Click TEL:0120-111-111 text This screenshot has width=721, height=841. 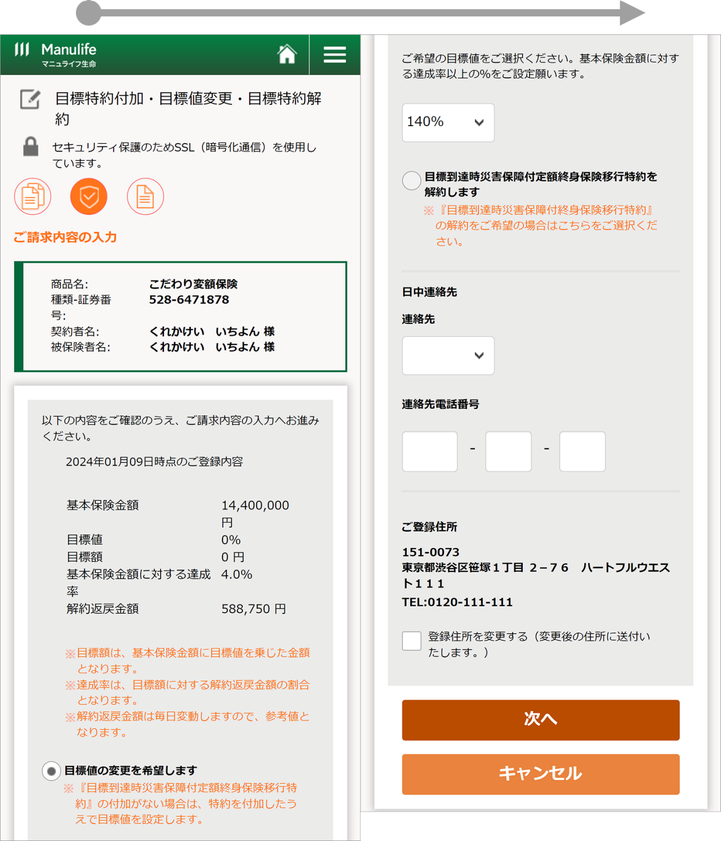point(457,602)
